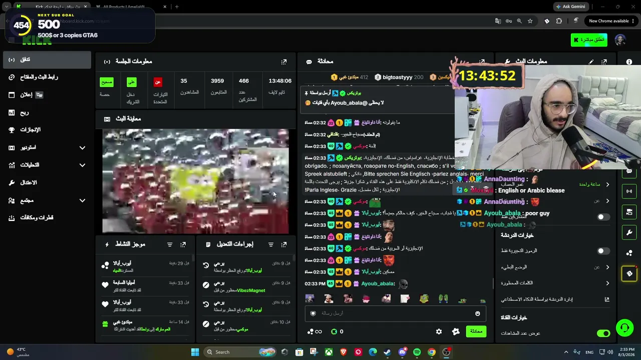Open a new browser tab
The height and width of the screenshot is (360, 641).
coord(177,6)
